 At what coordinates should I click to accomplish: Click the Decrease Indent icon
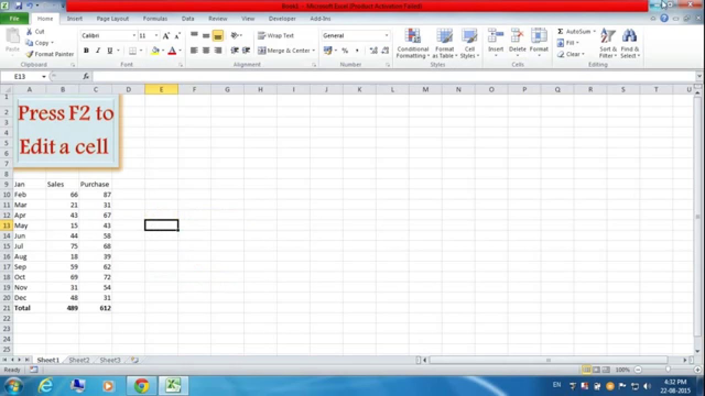click(235, 51)
